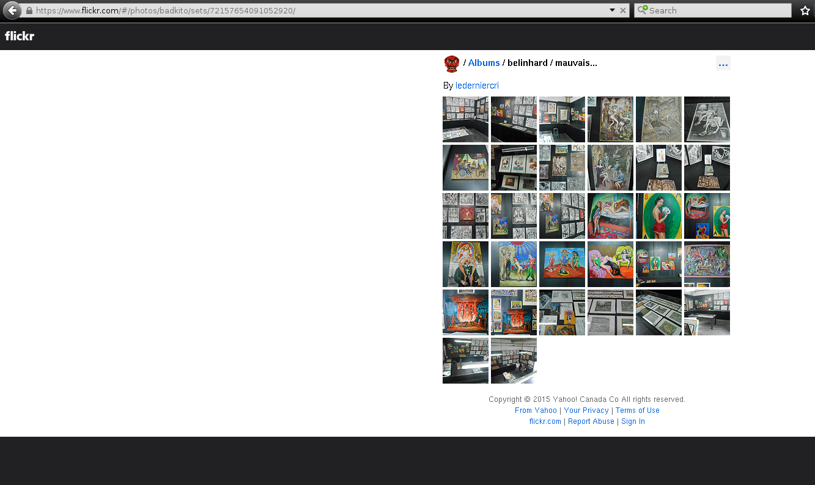
Task: Open thumbnail of priest with cross painting
Action: (x=465, y=264)
